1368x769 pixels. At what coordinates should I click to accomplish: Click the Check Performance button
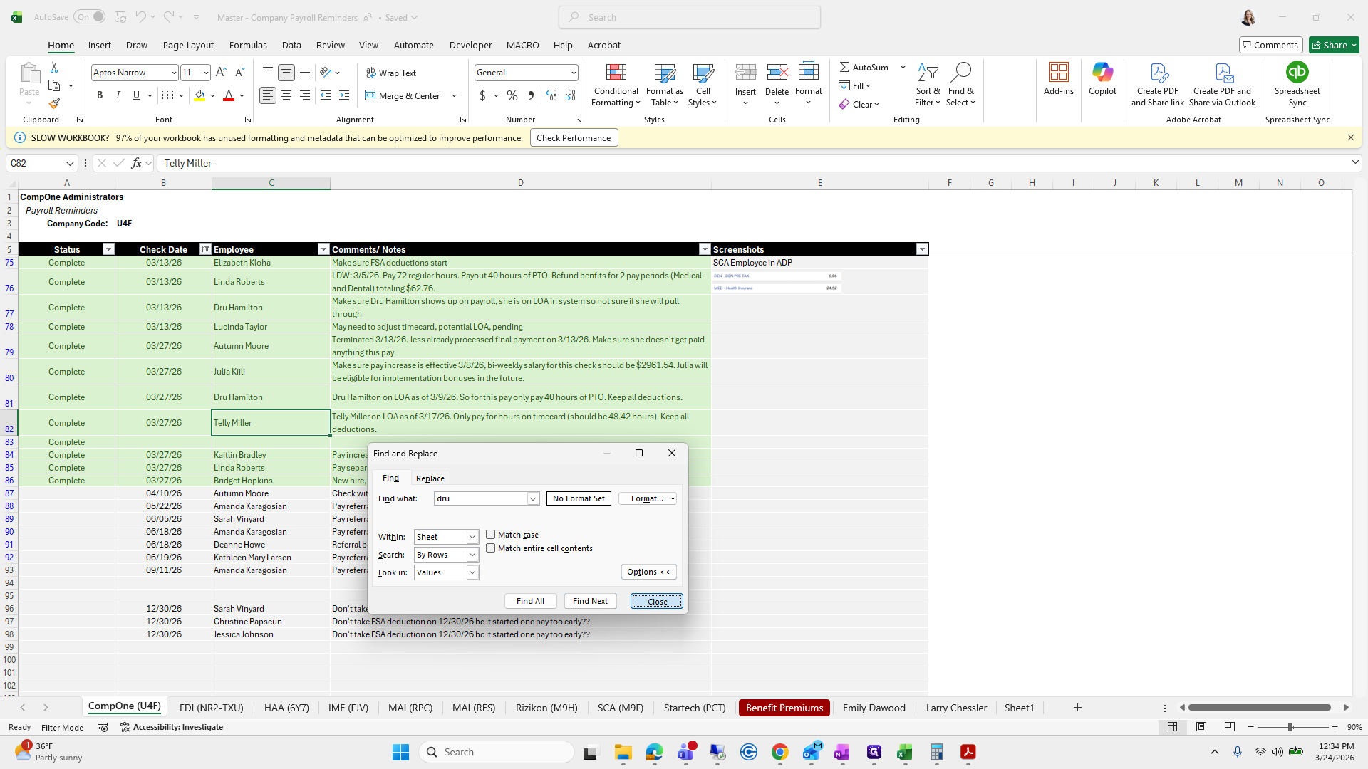574,138
